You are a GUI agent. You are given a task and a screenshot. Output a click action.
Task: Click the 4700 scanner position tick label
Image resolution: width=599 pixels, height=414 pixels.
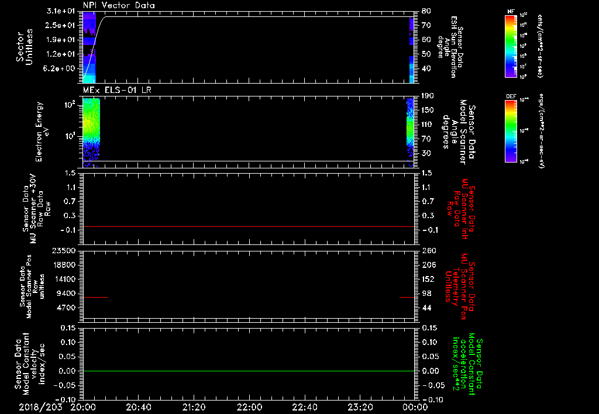(67, 308)
